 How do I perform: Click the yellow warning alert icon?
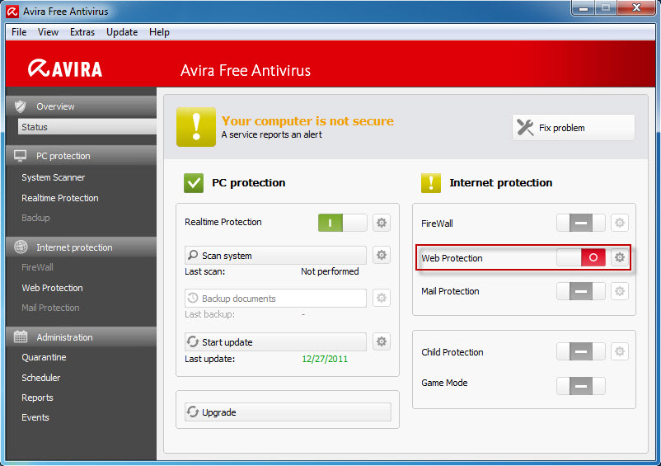point(196,127)
